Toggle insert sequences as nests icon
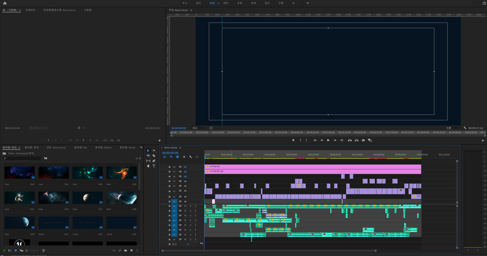The width and height of the screenshot is (487, 256). coord(164,157)
